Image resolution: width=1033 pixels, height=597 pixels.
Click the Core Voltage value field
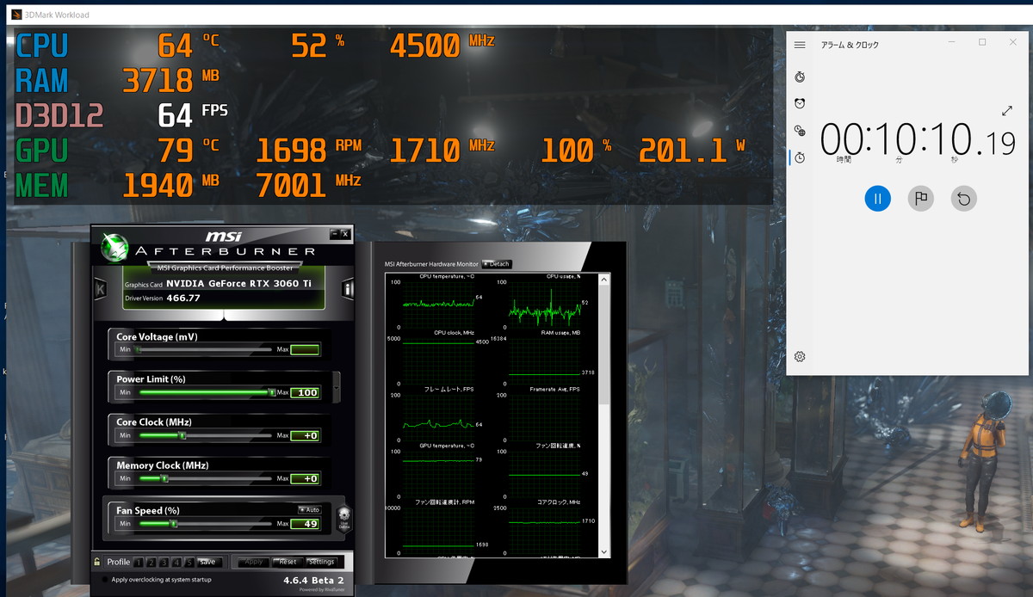pyautogui.click(x=306, y=349)
